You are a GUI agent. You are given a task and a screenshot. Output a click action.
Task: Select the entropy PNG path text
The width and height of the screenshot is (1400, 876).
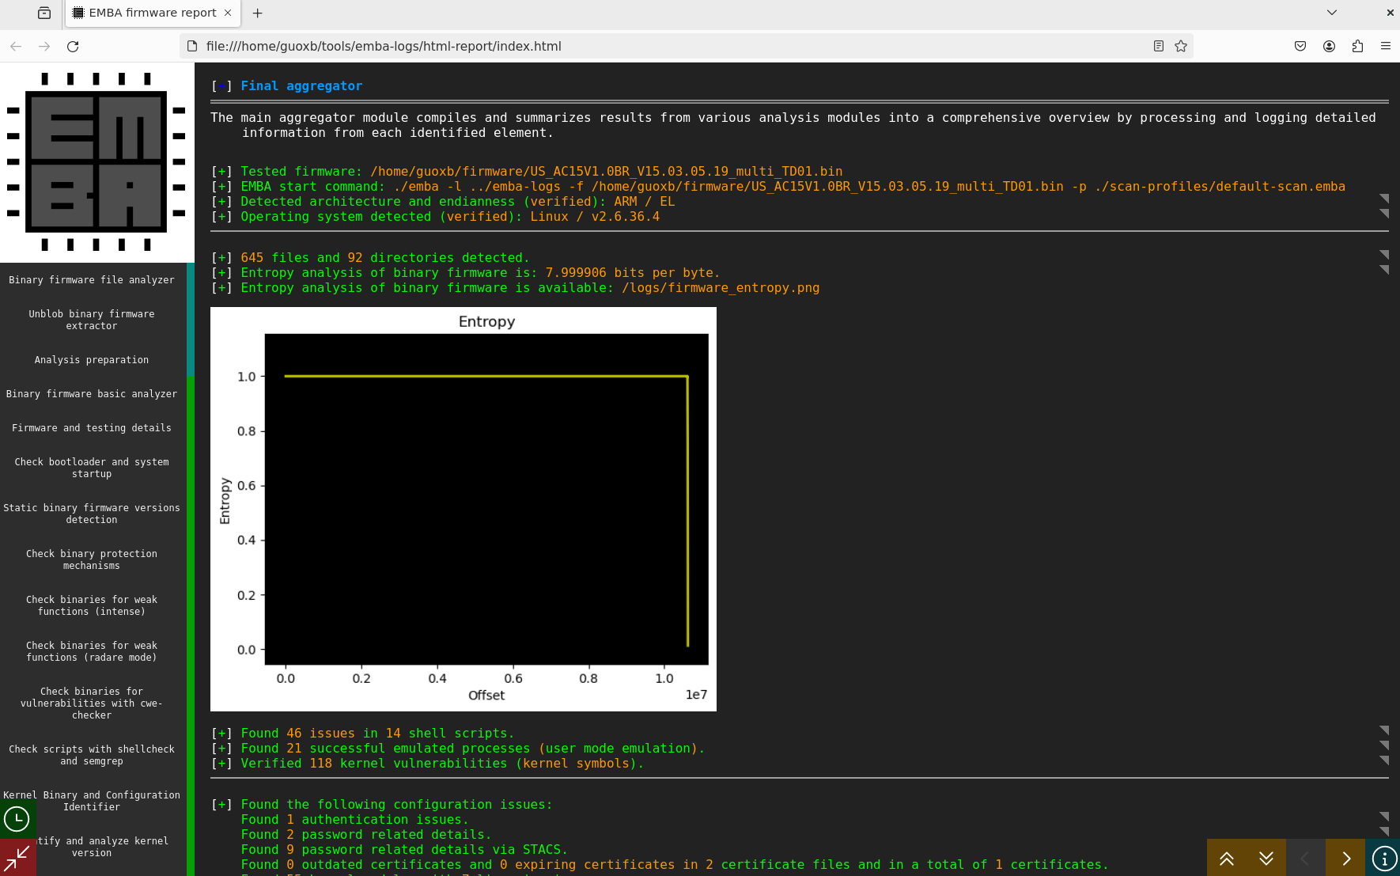[721, 288]
